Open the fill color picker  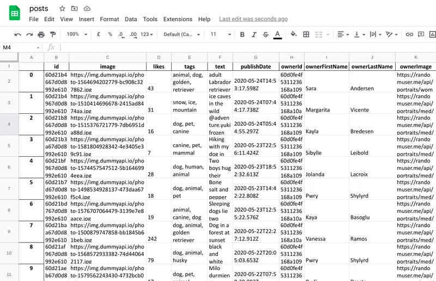pos(293,34)
